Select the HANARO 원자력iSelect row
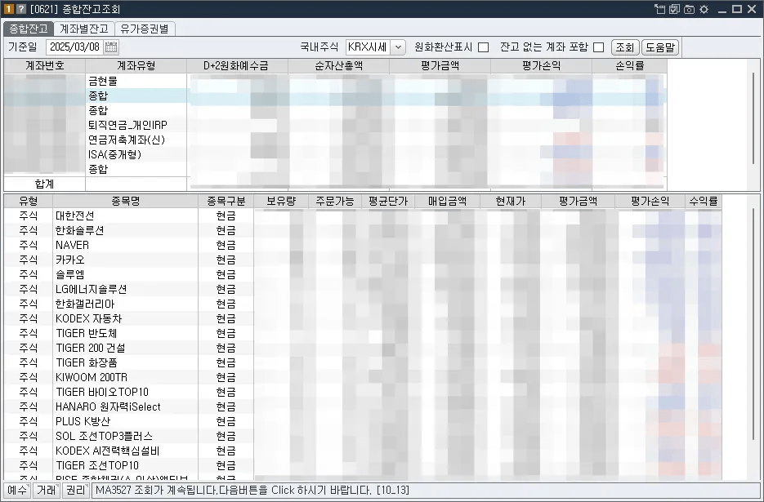The image size is (764, 502). point(363,406)
